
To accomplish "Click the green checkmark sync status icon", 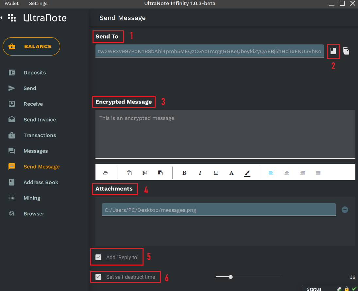I will tap(354, 289).
